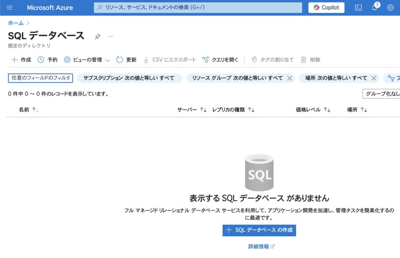Image resolution: width=400 pixels, height=258 pixels.
Task: Open notifications bell
Action: coord(375,8)
